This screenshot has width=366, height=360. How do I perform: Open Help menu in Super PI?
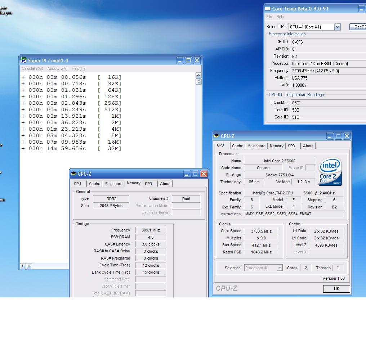pyautogui.click(x=78, y=68)
